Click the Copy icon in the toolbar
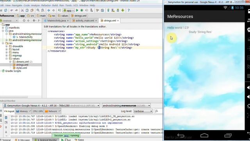Screen dimensions: 250x141 click(x=27, y=11)
